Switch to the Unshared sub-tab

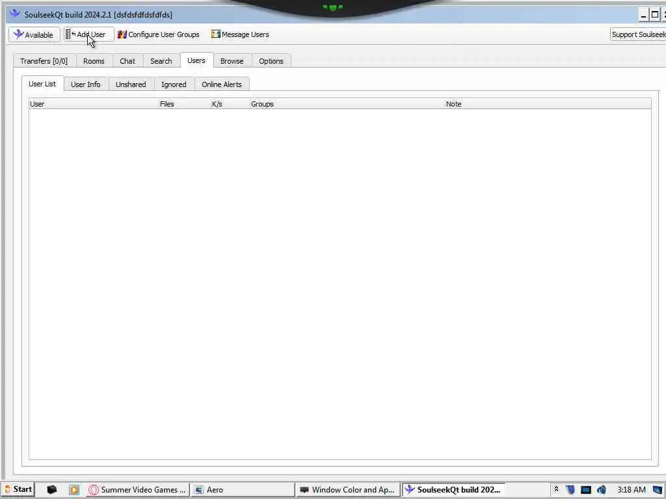tap(131, 84)
